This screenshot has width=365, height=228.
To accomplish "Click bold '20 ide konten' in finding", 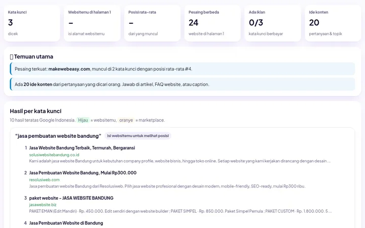I will coord(38,84).
